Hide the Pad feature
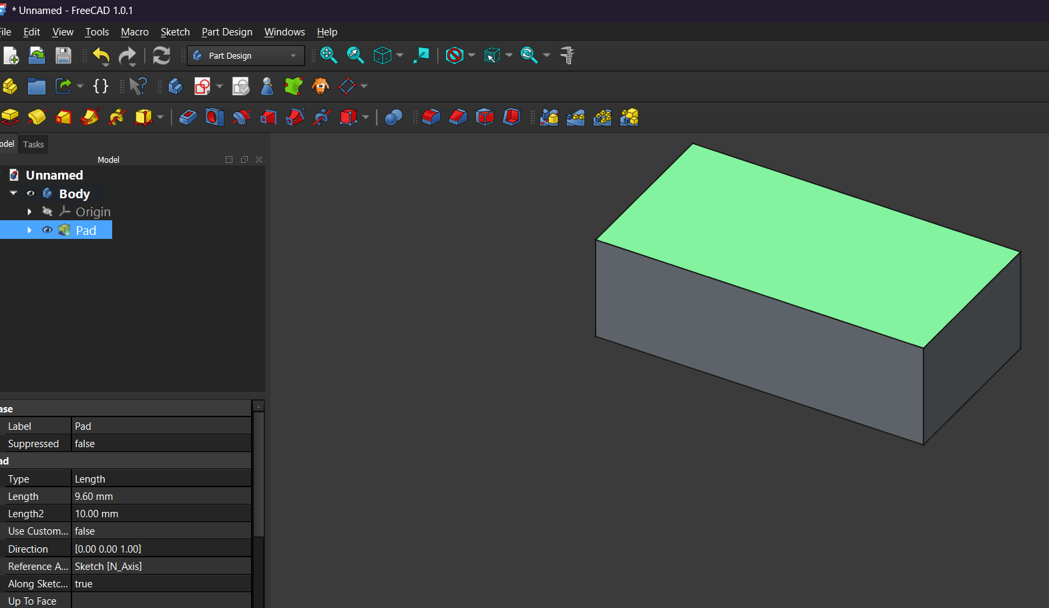 (47, 230)
